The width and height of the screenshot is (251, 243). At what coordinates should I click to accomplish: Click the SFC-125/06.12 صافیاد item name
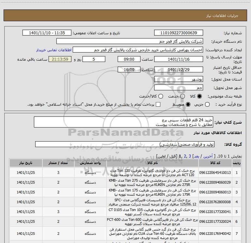coord(153,202)
